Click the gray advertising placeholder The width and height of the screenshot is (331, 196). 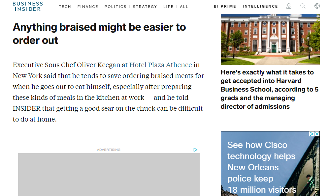[109, 175]
